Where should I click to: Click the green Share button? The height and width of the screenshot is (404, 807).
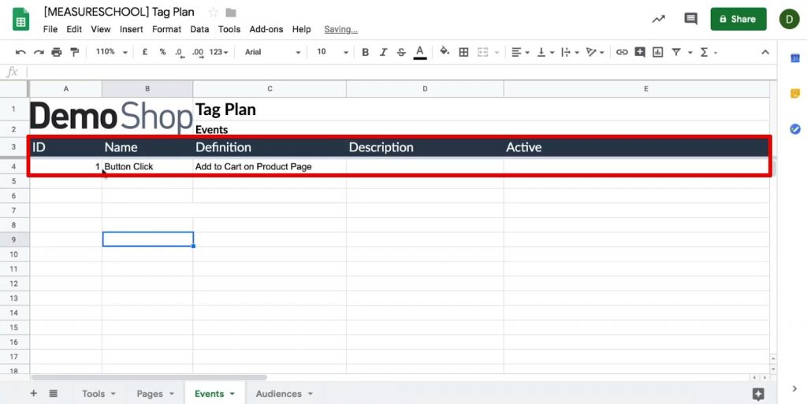click(738, 19)
